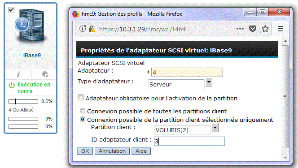Select Connexion possible de la partition sélectionnée uniquement
Viewport: 298px width, 168px height.
[83, 119]
